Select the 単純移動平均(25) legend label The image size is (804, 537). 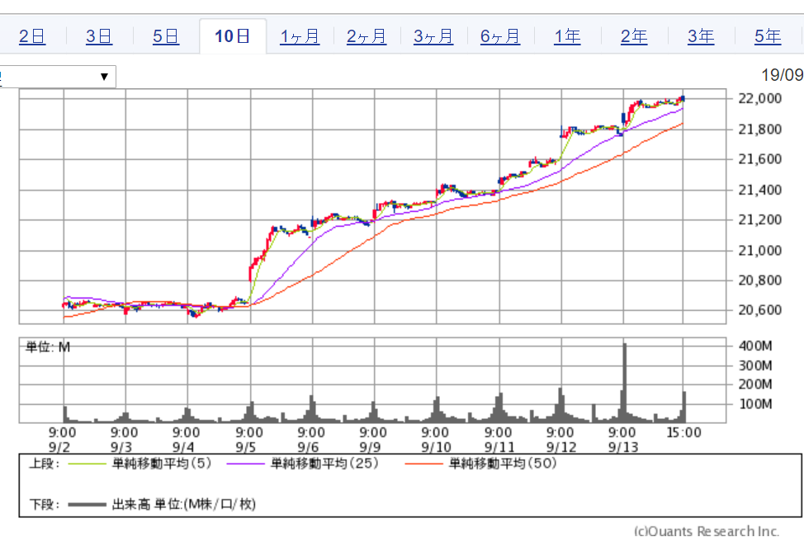(324, 464)
